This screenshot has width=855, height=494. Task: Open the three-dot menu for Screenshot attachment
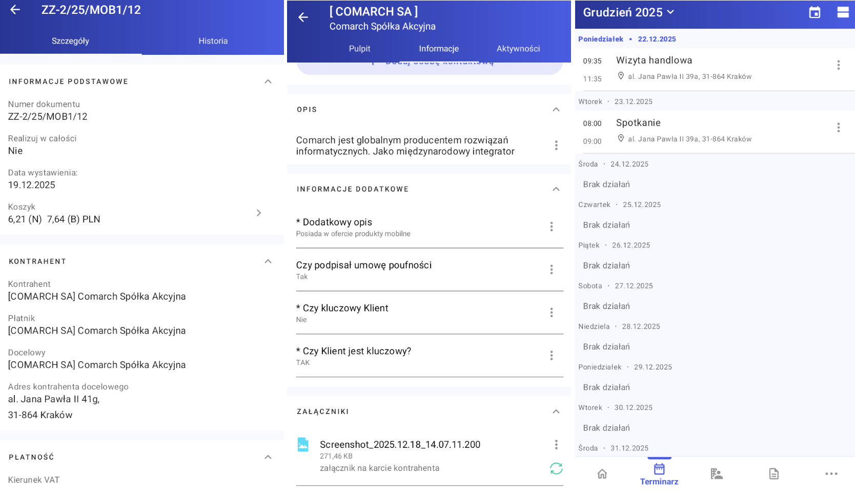(556, 445)
